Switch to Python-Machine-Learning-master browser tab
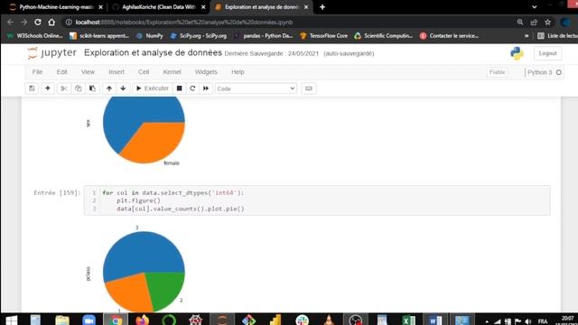 pyautogui.click(x=56, y=7)
